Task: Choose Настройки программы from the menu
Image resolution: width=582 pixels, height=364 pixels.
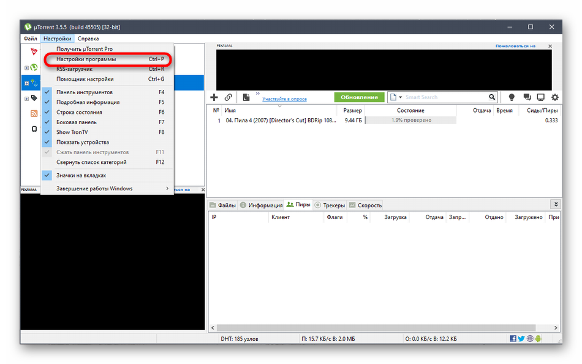Action: click(x=107, y=59)
